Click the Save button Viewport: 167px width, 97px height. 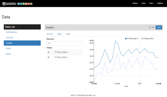click(159, 27)
